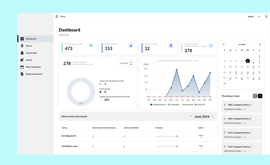Click the Total Assets Available card icon

click(91, 46)
